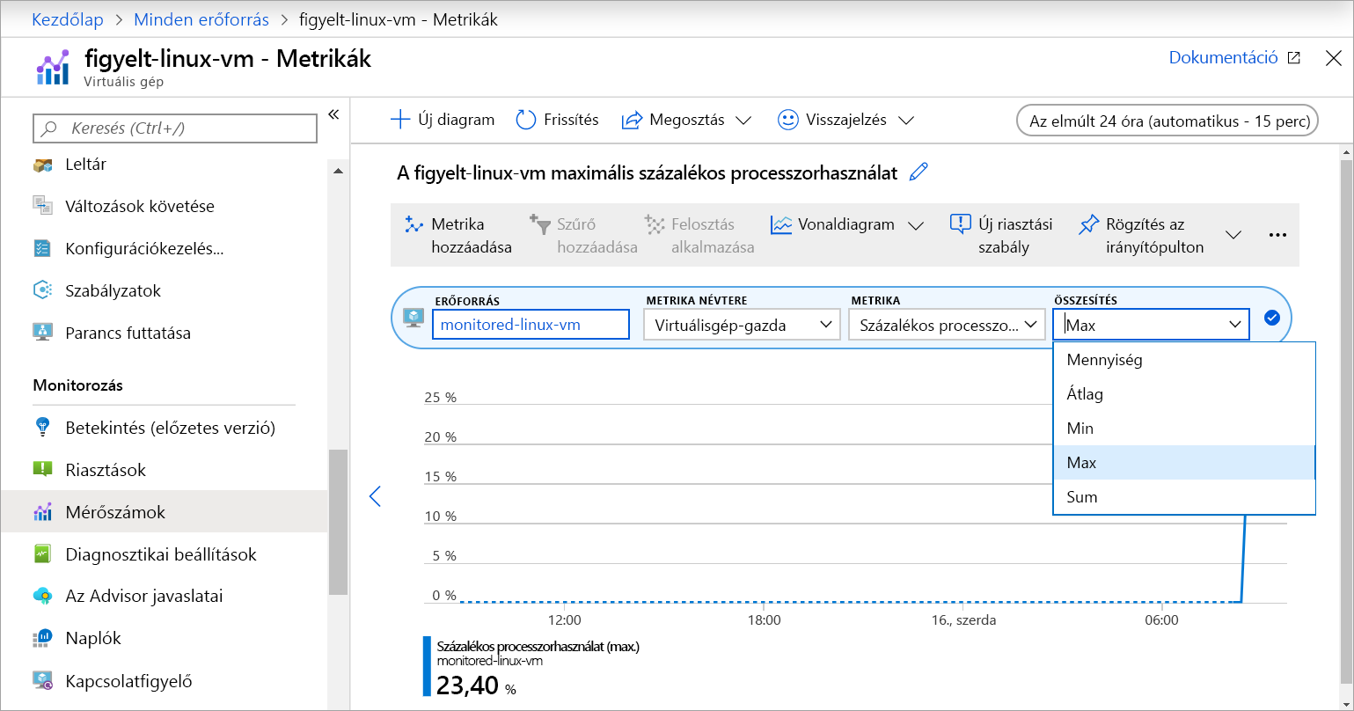
Task: Click the pencil icon to edit chart title
Action: 919,172
